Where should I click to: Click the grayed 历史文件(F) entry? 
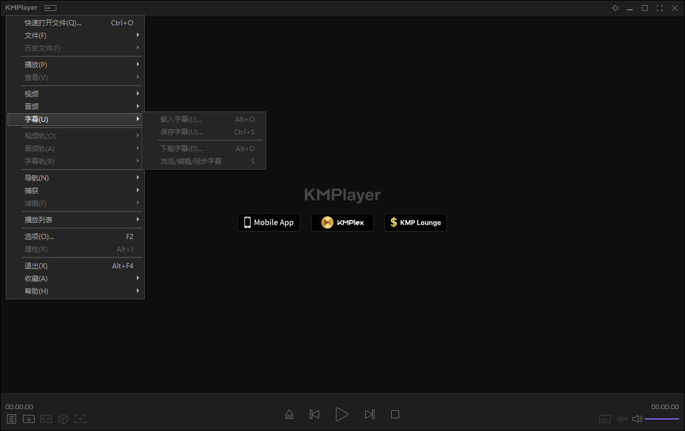click(x=75, y=48)
